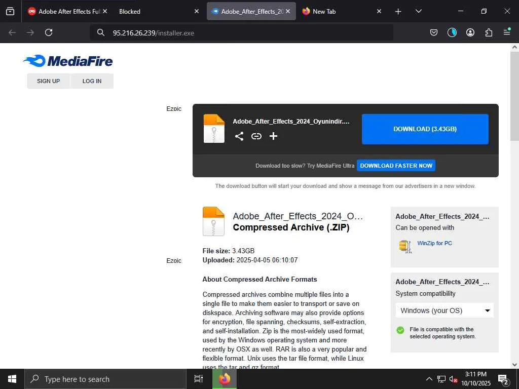The width and height of the screenshot is (519, 389).
Task: Click the File size: 3.43GB text
Action: pyautogui.click(x=229, y=251)
